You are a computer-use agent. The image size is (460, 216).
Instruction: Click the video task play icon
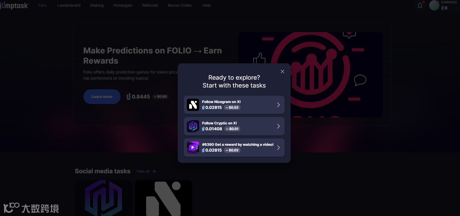click(x=193, y=148)
